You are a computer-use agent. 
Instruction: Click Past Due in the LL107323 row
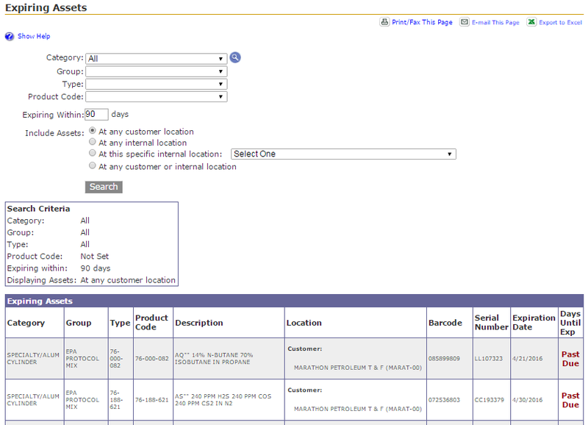[570, 359]
